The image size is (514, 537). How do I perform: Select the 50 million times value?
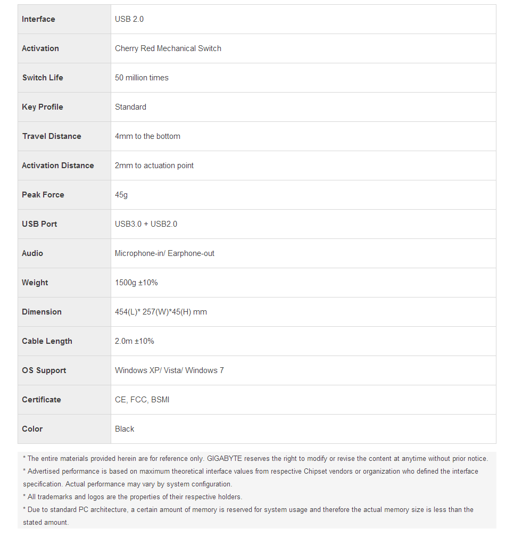(142, 78)
